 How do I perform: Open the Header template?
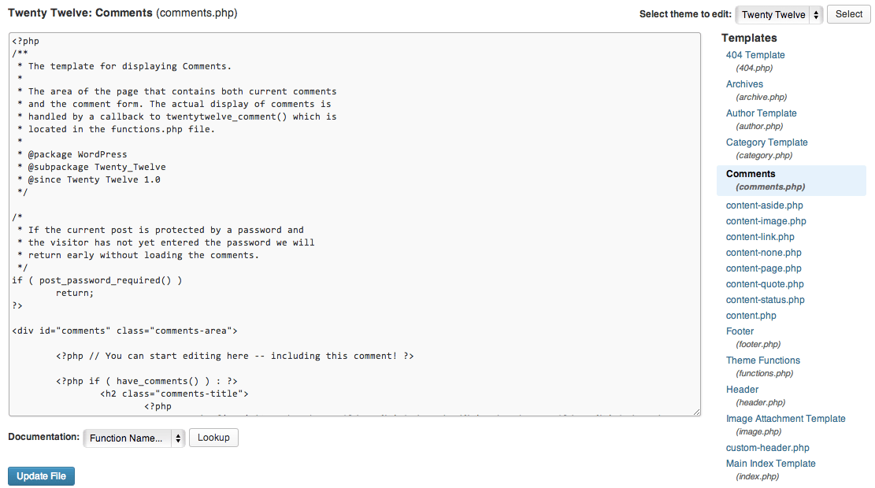pyautogui.click(x=742, y=389)
